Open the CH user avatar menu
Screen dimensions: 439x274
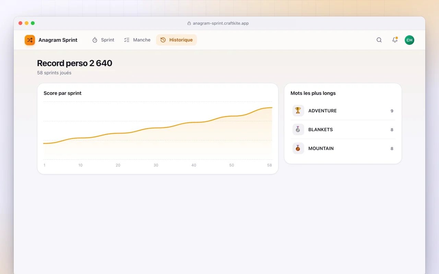410,40
